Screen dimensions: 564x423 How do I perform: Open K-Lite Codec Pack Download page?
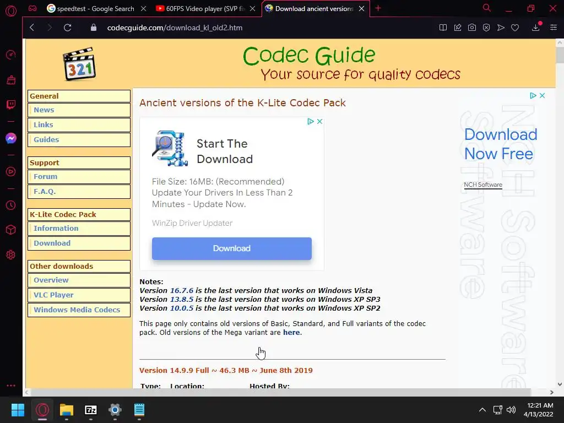click(79, 243)
